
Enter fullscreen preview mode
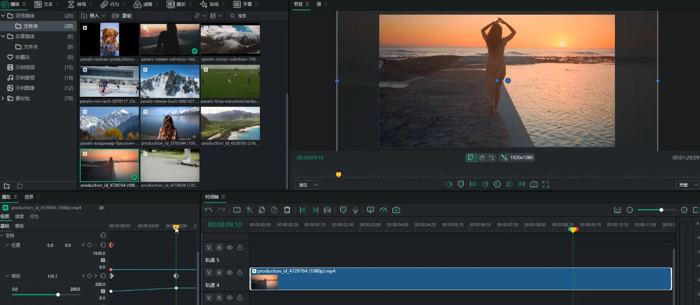[546, 184]
